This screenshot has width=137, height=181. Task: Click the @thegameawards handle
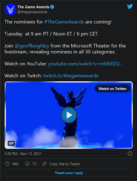tap(32, 12)
